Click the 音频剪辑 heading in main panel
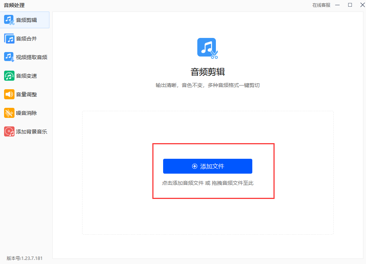 point(207,72)
